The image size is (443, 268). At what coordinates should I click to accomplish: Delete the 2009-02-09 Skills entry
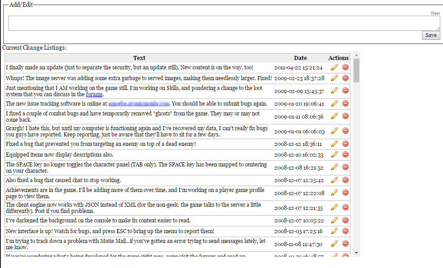click(x=345, y=91)
